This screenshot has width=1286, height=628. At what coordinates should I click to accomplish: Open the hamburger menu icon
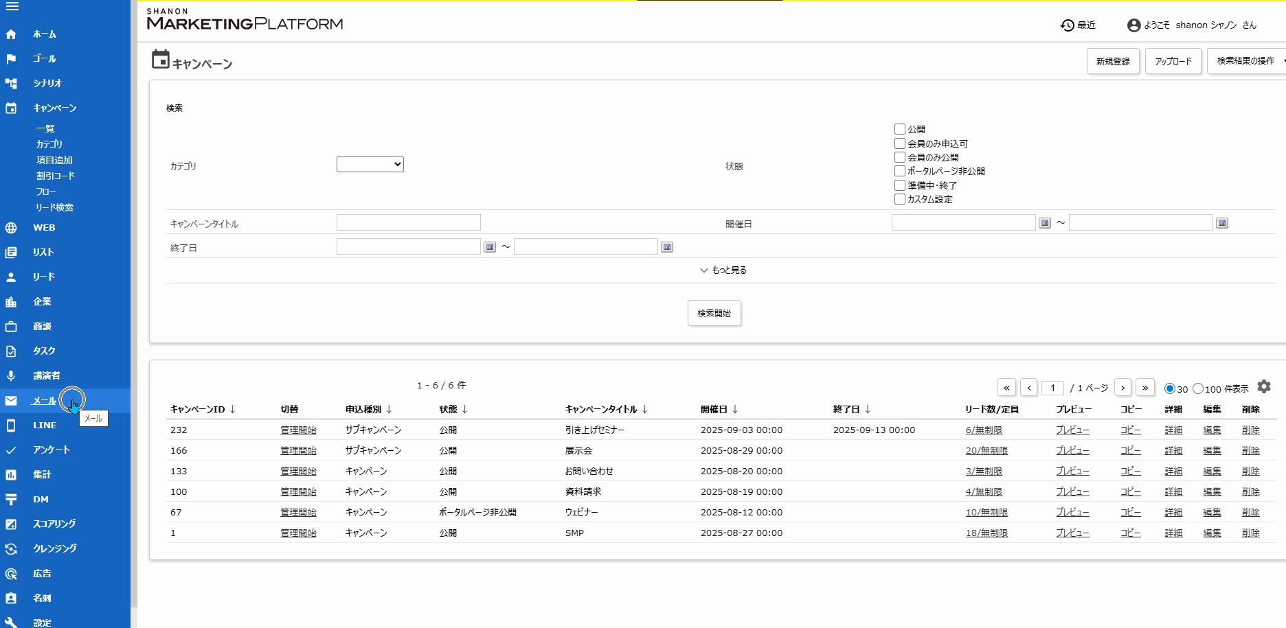[12, 7]
